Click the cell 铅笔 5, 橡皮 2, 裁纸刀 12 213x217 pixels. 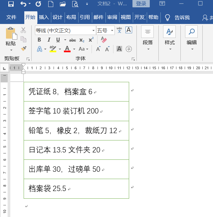(x=76, y=131)
